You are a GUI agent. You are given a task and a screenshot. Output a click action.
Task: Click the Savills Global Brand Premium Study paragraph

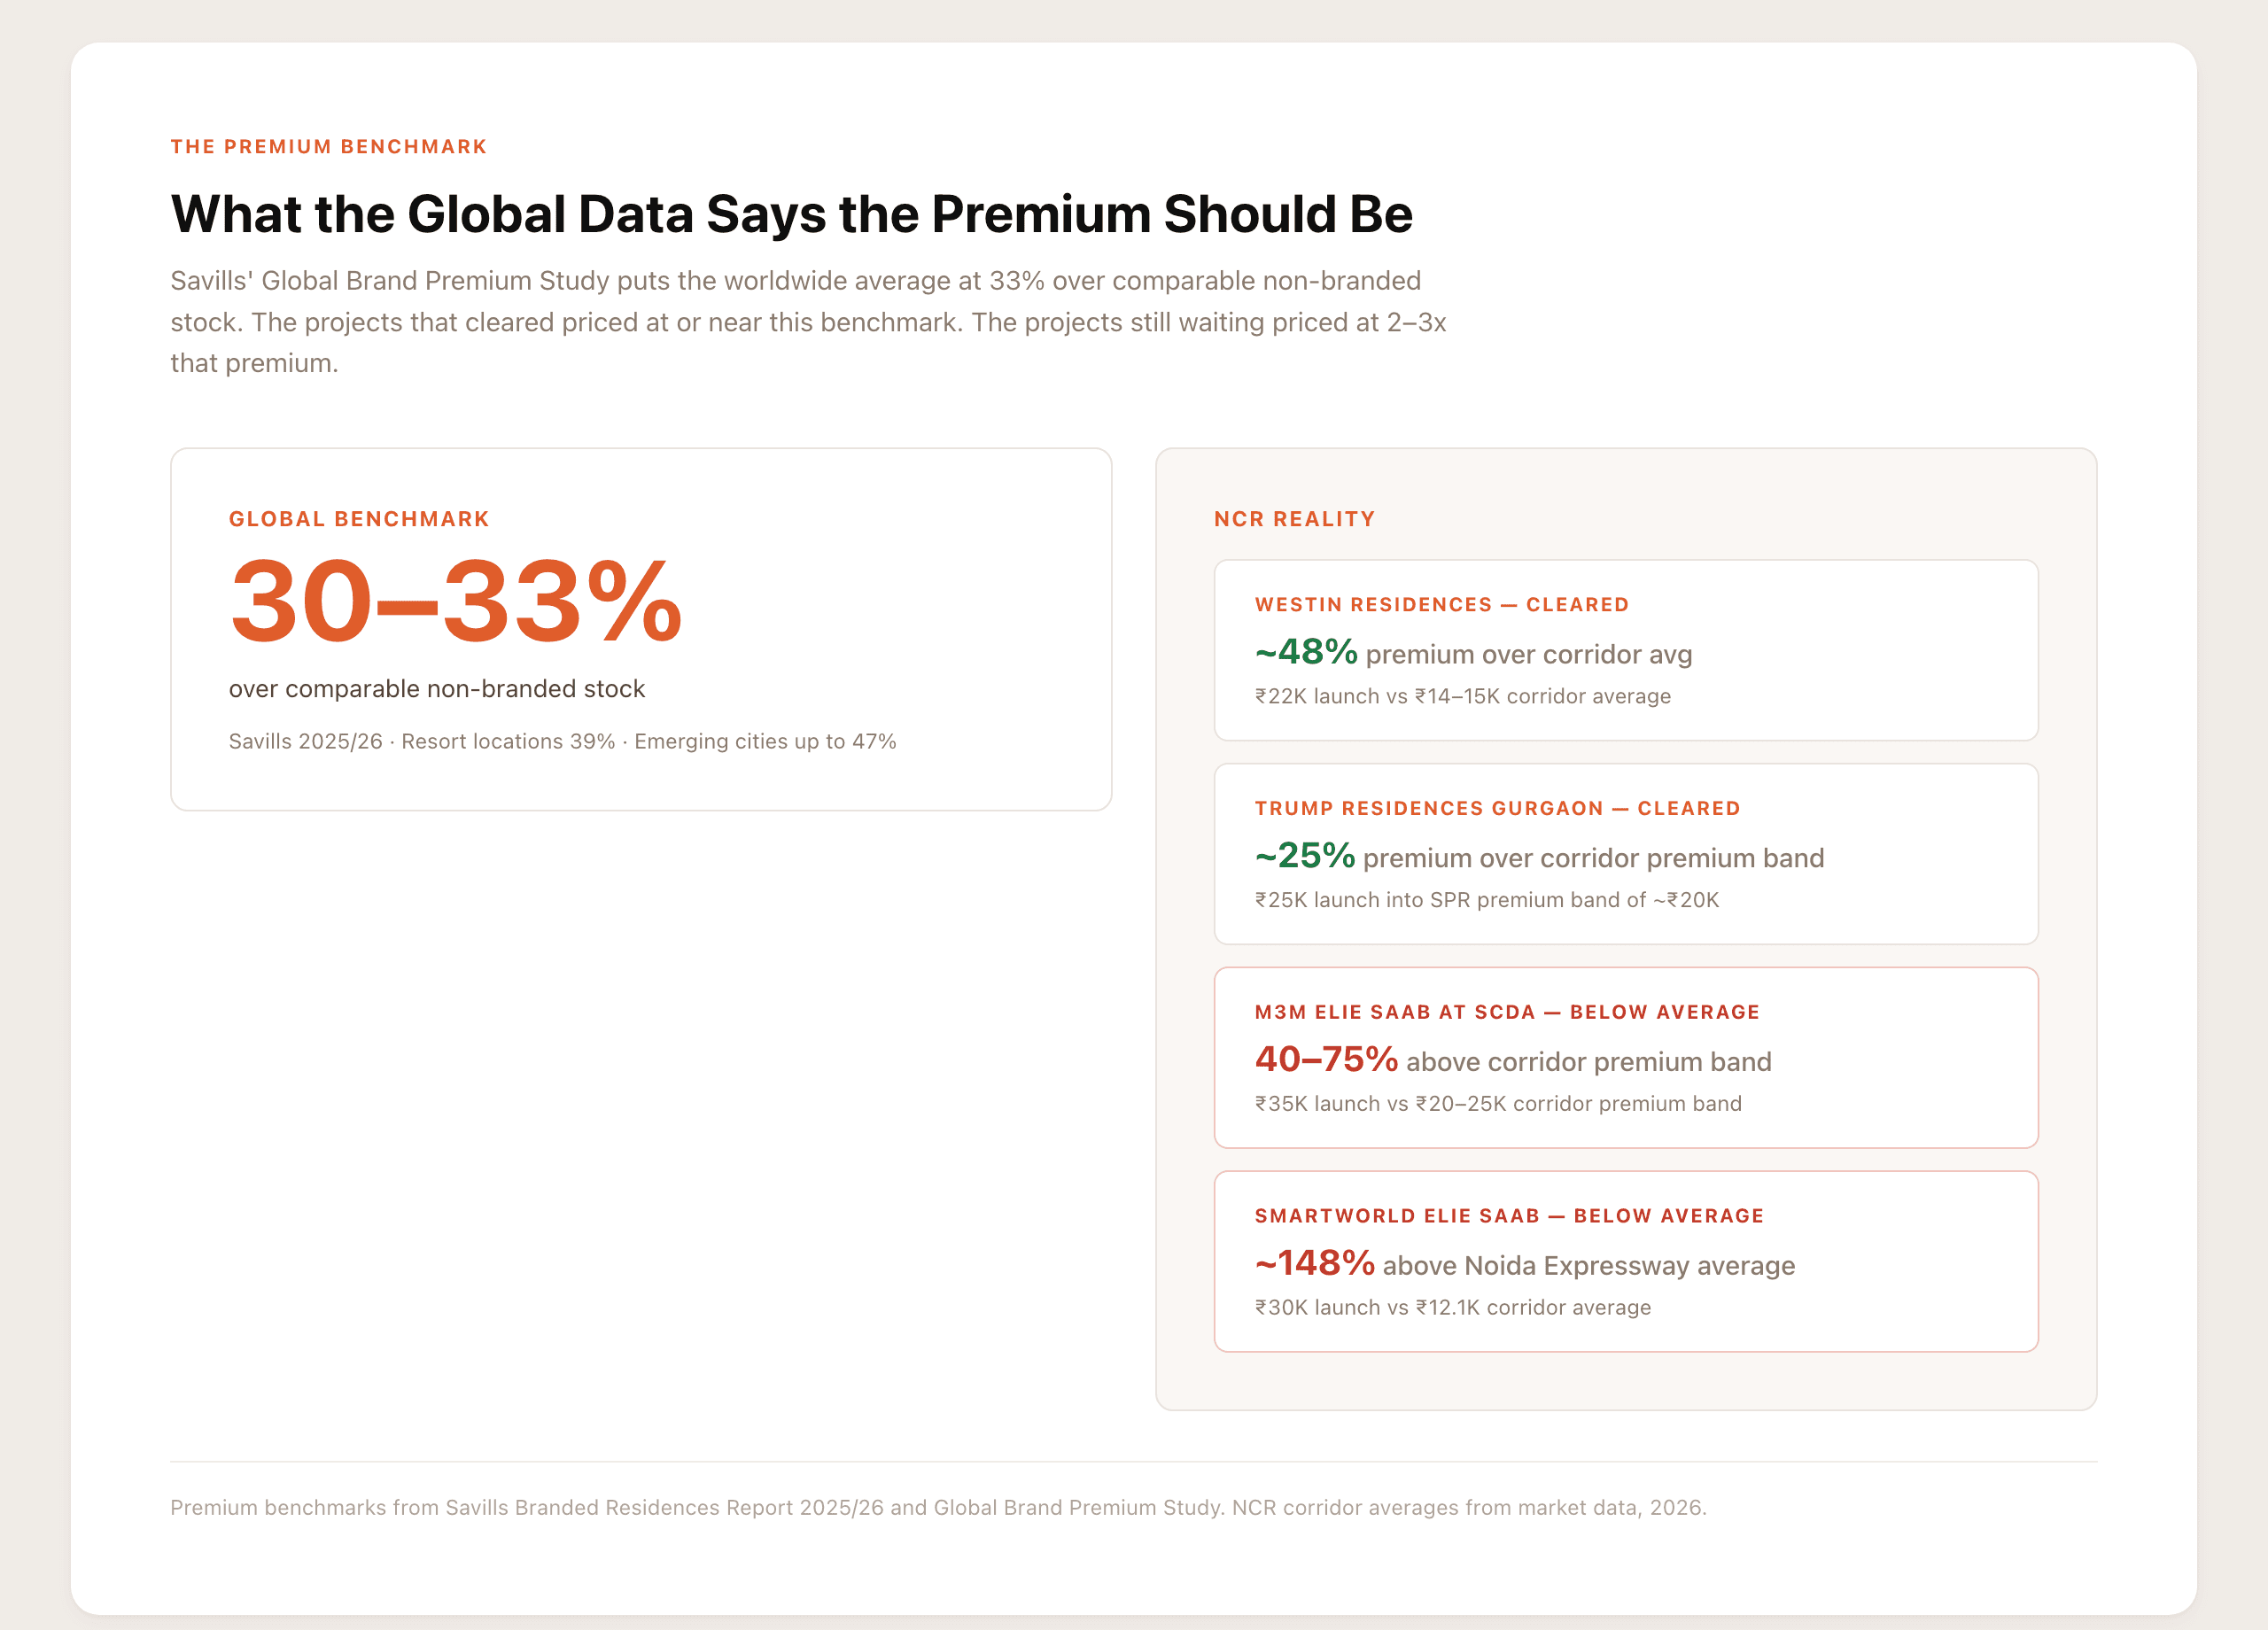click(x=808, y=322)
